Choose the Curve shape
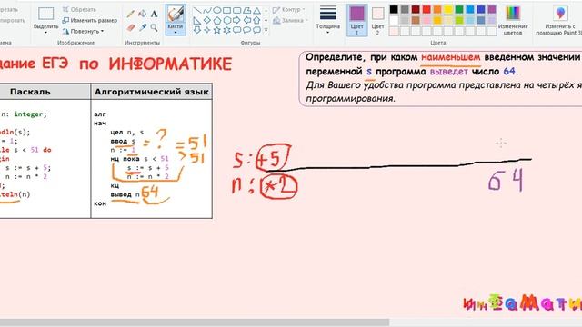 [207, 10]
